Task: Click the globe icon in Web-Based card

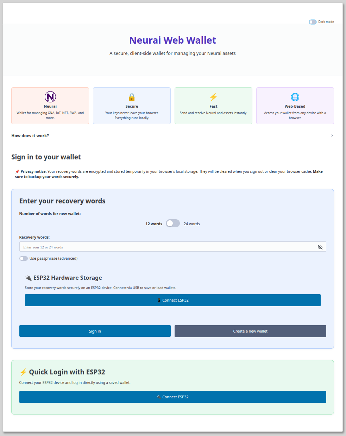Action: click(x=295, y=96)
